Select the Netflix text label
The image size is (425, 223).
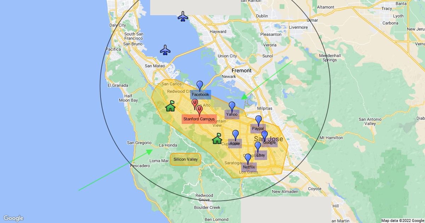[249, 167]
